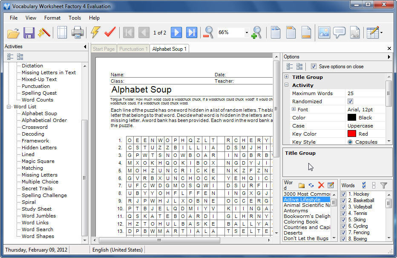Screen dimensions: 397x258
Task: Uncheck the Hockey word checkbox
Action: point(344,194)
